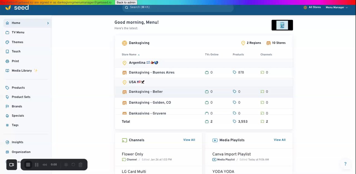356x174 pixels.
Task: Click the Brands flag icon
Action: [x=7, y=107]
